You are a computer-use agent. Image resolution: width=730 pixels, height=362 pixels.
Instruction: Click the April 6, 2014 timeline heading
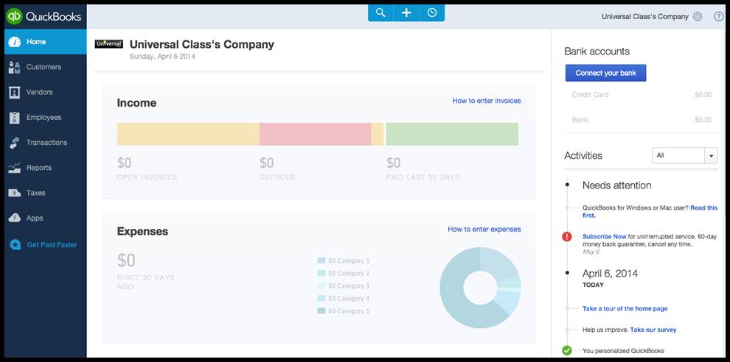click(610, 274)
